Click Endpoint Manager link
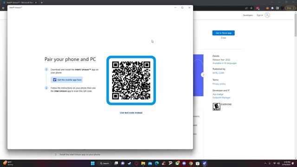 221,97
